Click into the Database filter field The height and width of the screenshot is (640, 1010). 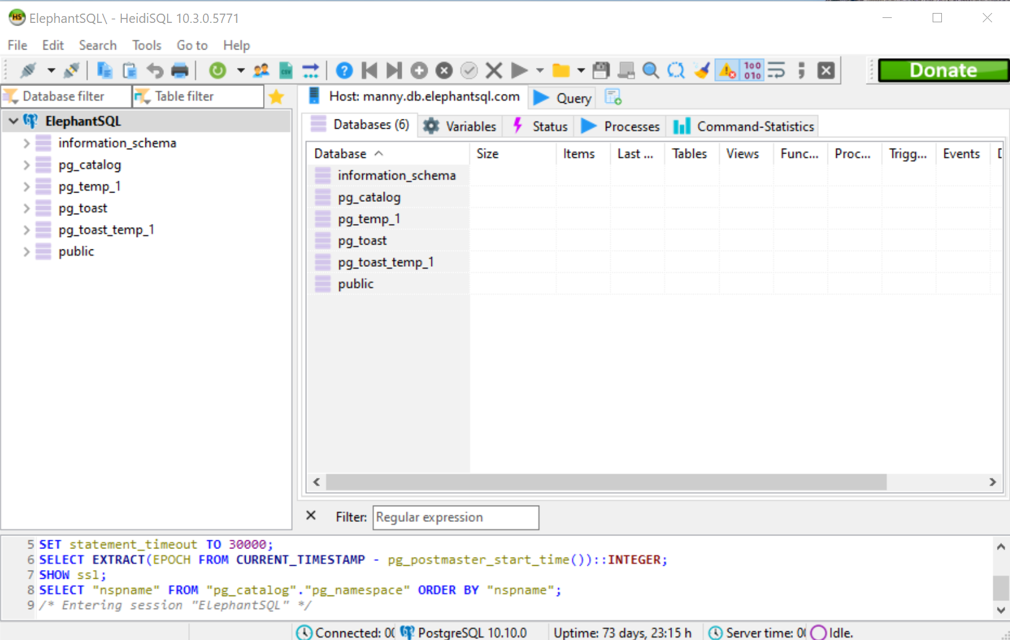67,97
